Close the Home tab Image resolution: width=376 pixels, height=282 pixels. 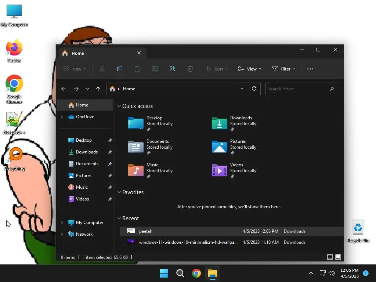(x=139, y=53)
